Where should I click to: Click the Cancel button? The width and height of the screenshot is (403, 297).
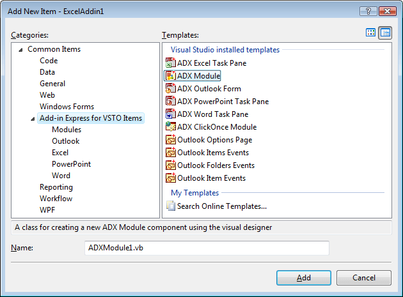364,277
